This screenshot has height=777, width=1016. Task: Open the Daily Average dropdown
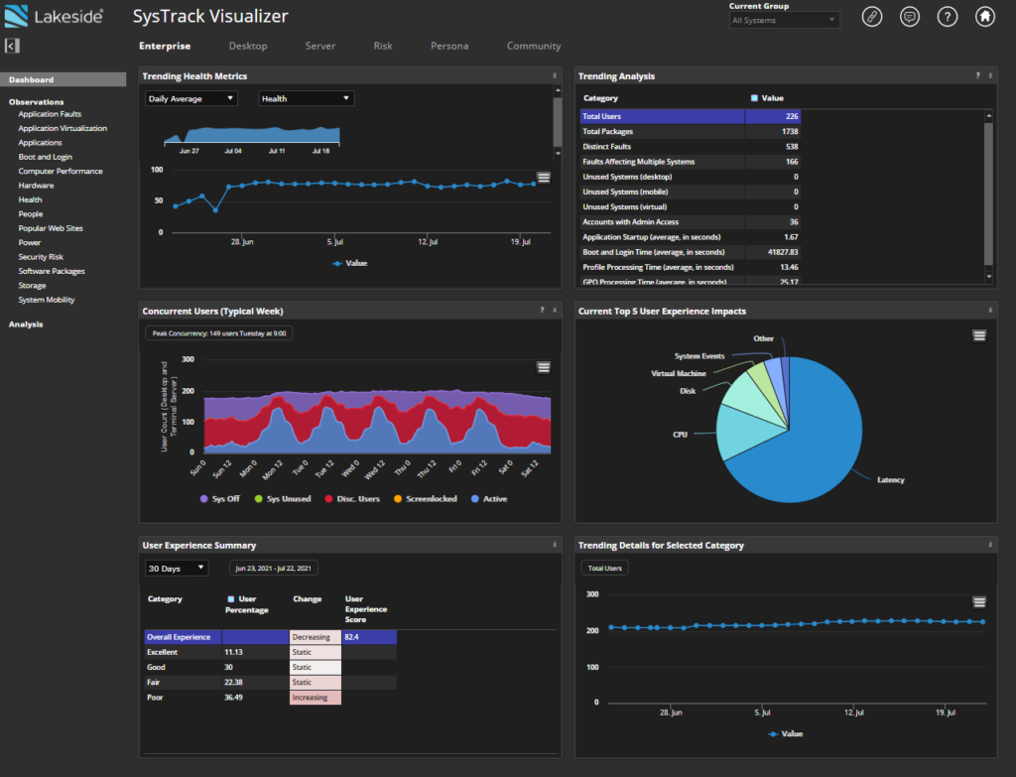click(x=191, y=98)
